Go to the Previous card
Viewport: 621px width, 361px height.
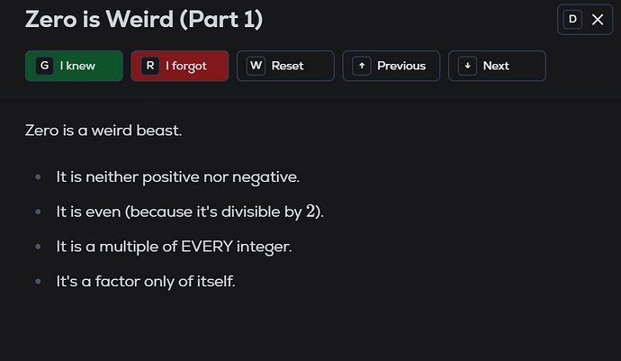[x=391, y=66]
